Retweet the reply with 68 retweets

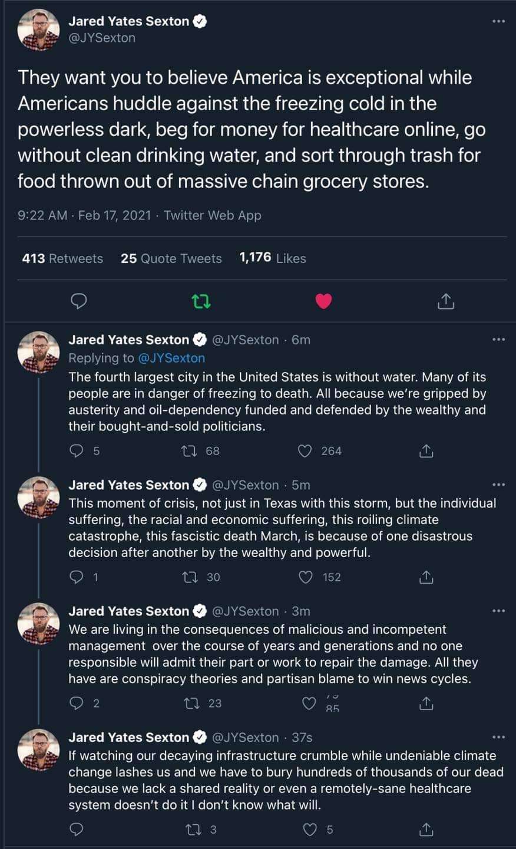(x=190, y=451)
